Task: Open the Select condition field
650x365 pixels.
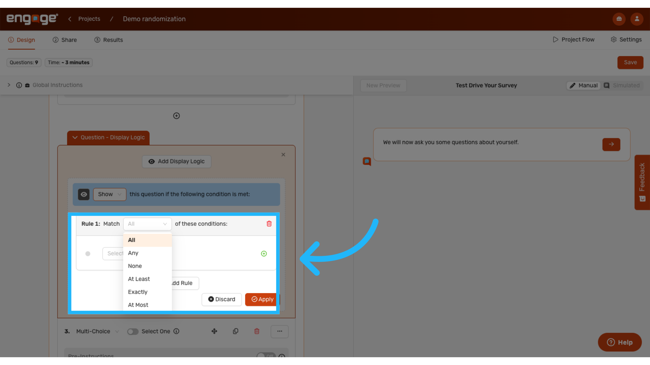Action: [x=113, y=253]
